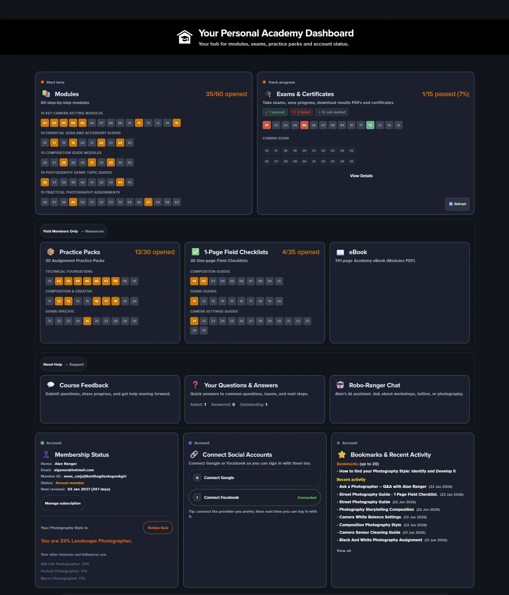Screen dimensions: 509x595
Task: Open the Course Feedback card title
Action: pos(84,385)
